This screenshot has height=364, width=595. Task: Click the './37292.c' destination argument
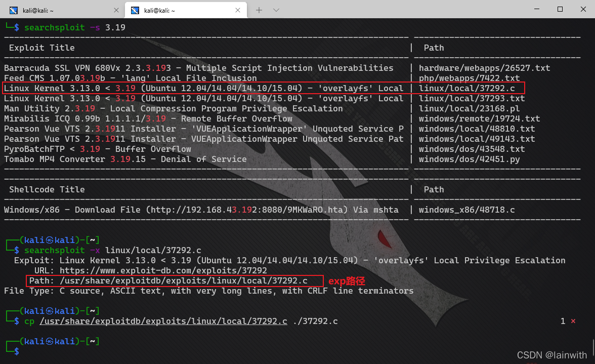[315, 321]
